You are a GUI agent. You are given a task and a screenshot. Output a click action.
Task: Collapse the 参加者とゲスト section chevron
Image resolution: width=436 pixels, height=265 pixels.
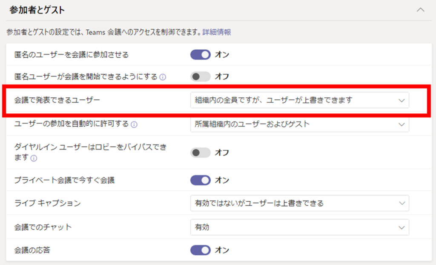pos(421,9)
